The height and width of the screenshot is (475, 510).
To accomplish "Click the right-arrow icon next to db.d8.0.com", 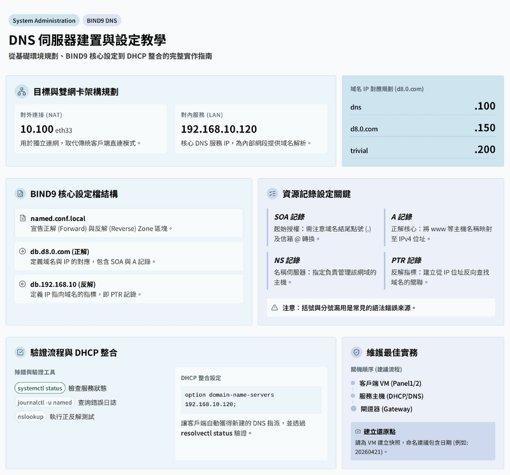I will click(x=23, y=252).
